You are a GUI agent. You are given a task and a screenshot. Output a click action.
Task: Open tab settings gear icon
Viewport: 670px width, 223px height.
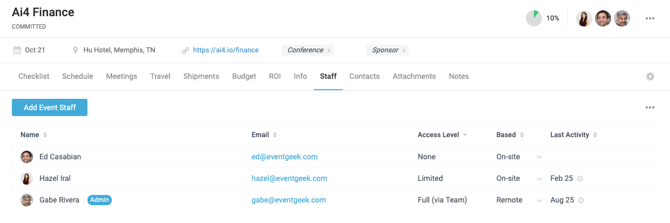tap(650, 77)
